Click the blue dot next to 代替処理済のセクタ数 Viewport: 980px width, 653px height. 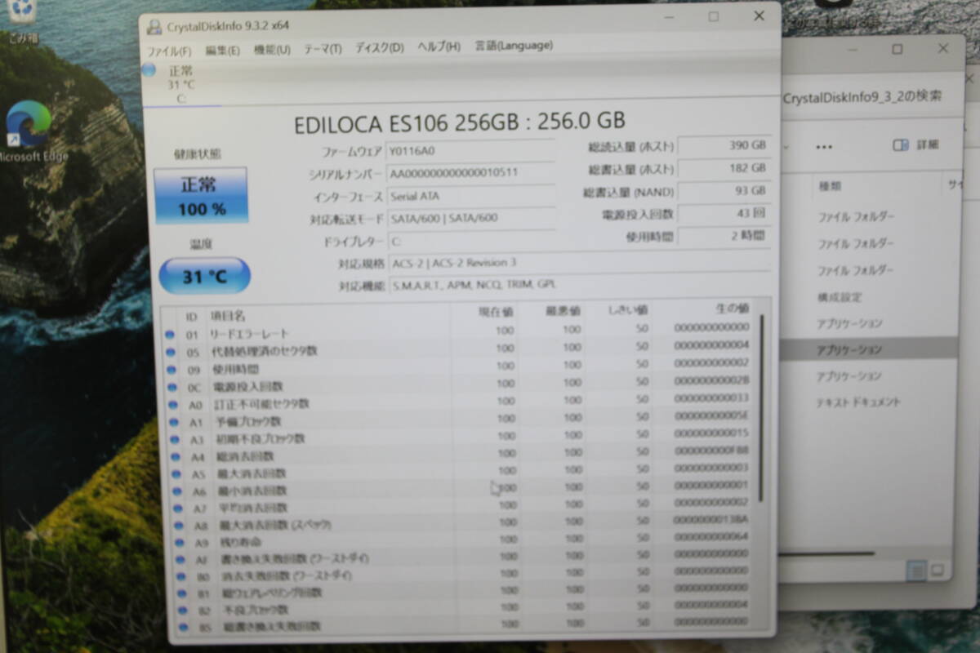pyautogui.click(x=171, y=352)
